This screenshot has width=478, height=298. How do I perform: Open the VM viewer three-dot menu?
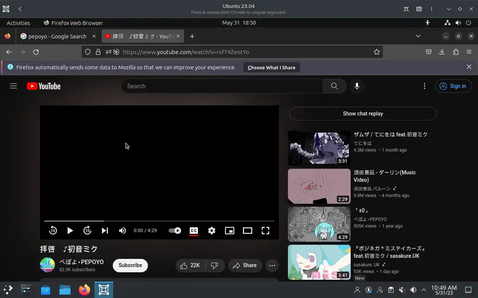432,9
